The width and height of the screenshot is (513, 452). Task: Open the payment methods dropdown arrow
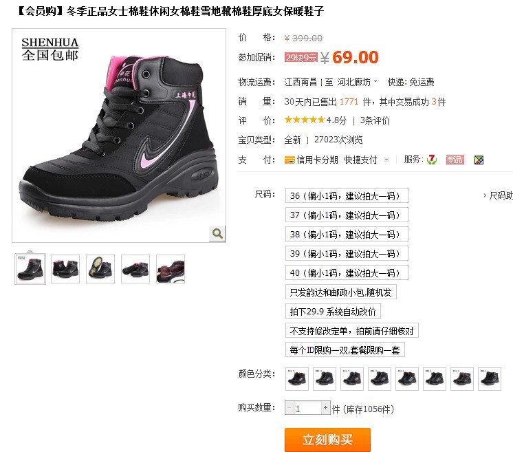[x=386, y=160]
